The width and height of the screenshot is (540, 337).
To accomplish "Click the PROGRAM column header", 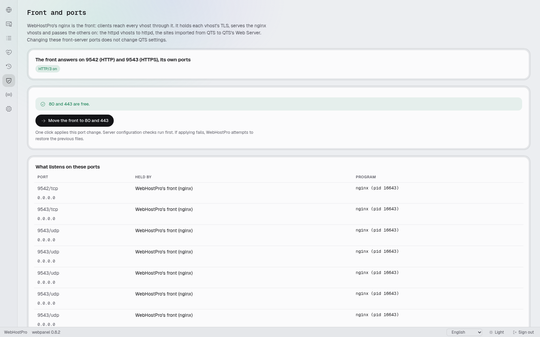I will click(x=366, y=177).
